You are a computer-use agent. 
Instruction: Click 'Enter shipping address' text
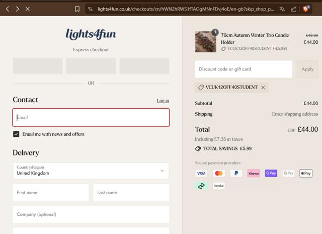295,114
